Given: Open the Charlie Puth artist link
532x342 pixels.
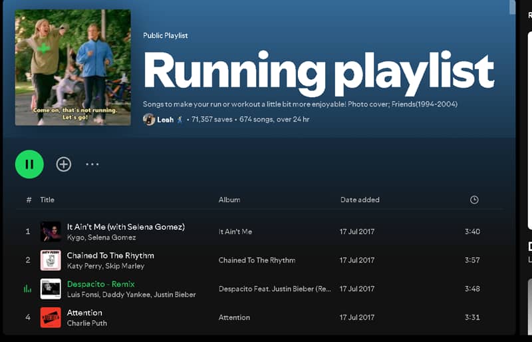Looking at the screenshot, I should (87, 323).
